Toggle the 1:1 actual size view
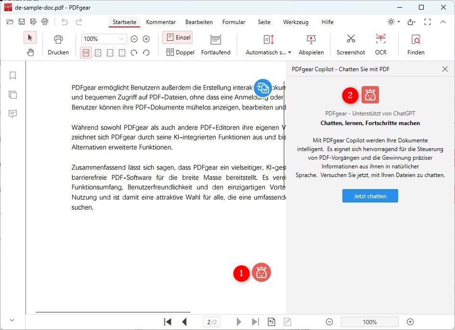The width and height of the screenshot is (455, 330). click(86, 53)
